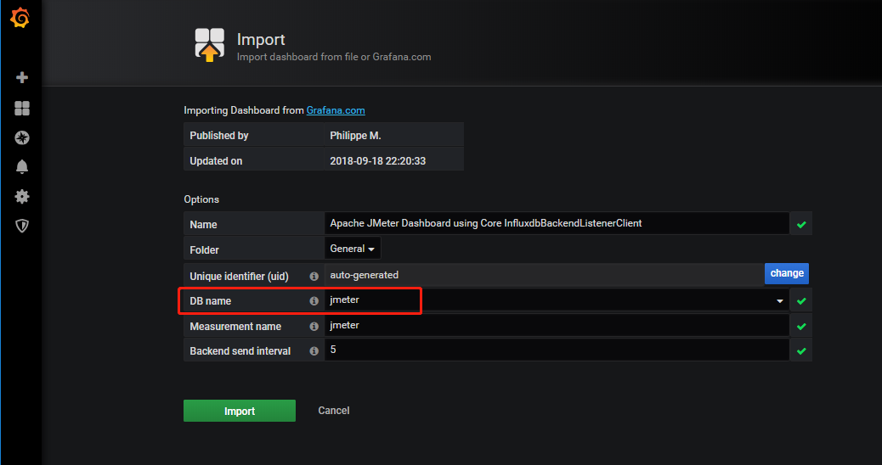Click the green checkmark beside Measurement name
This screenshot has width=882, height=465.
tap(801, 327)
